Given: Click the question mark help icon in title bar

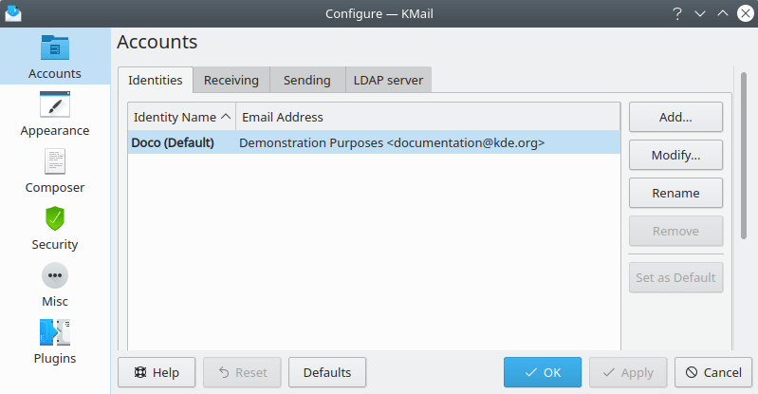Looking at the screenshot, I should pos(677,13).
